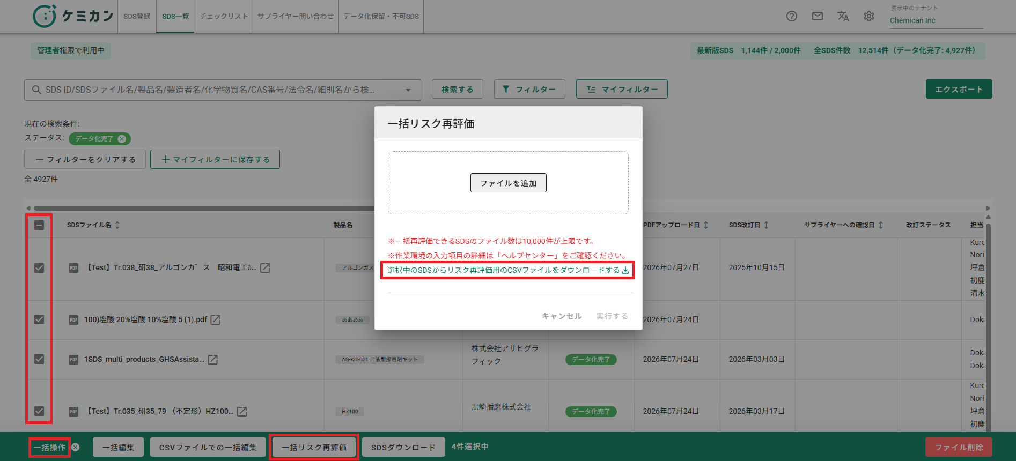This screenshot has width=1016, height=461.
Task: Click キャンセル in the dialog
Action: (x=562, y=316)
